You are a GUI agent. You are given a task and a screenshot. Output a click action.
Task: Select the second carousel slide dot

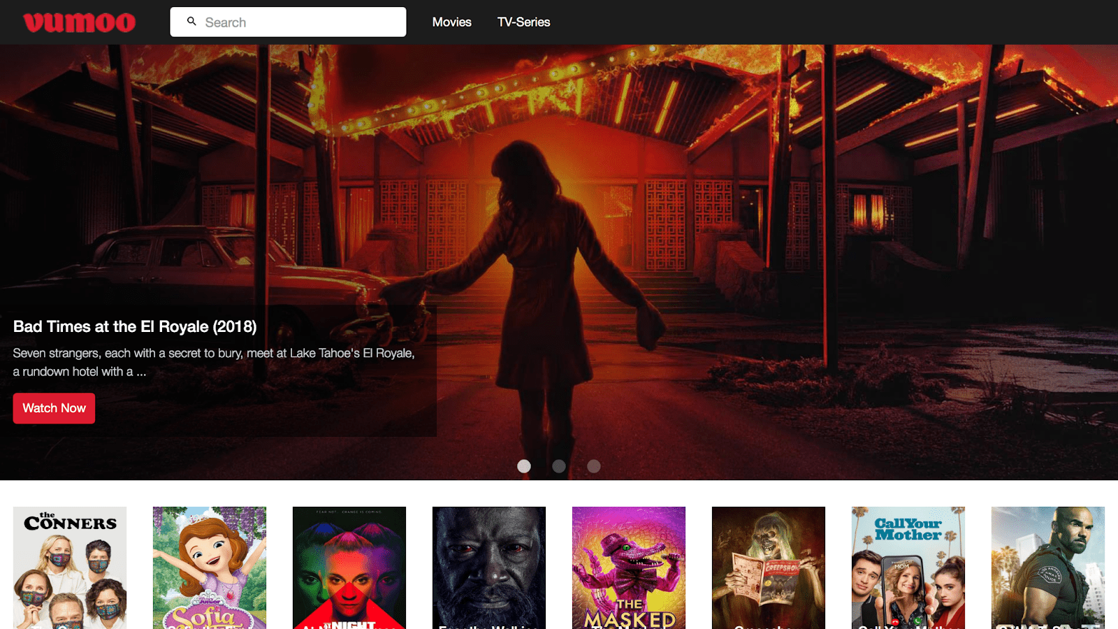pyautogui.click(x=559, y=466)
